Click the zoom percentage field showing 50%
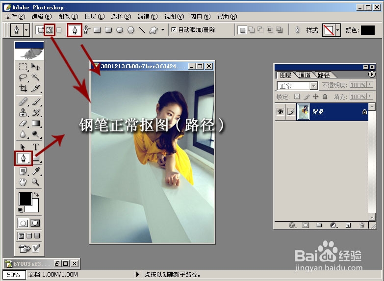The image size is (384, 281). 14,275
